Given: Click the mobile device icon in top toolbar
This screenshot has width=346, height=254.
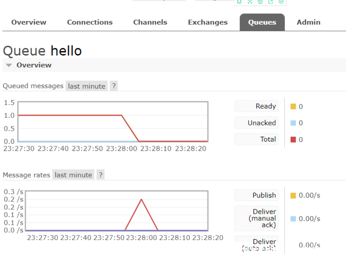Looking at the screenshot, I should (239, 2).
